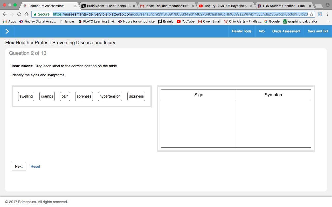The height and width of the screenshot is (207, 332).
Task: Open the browser home page
Action: click(x=26, y=14)
